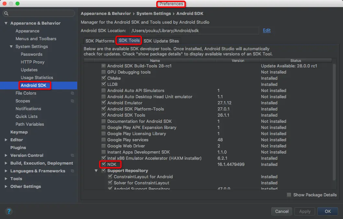Viewport: 343px width, 219px height.
Task: Uncheck the LLDB checkbox
Action: 103,84
